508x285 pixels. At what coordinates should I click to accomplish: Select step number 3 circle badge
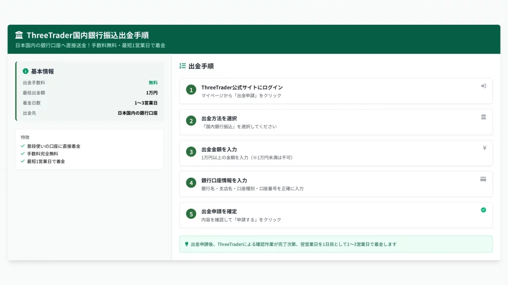[191, 152]
